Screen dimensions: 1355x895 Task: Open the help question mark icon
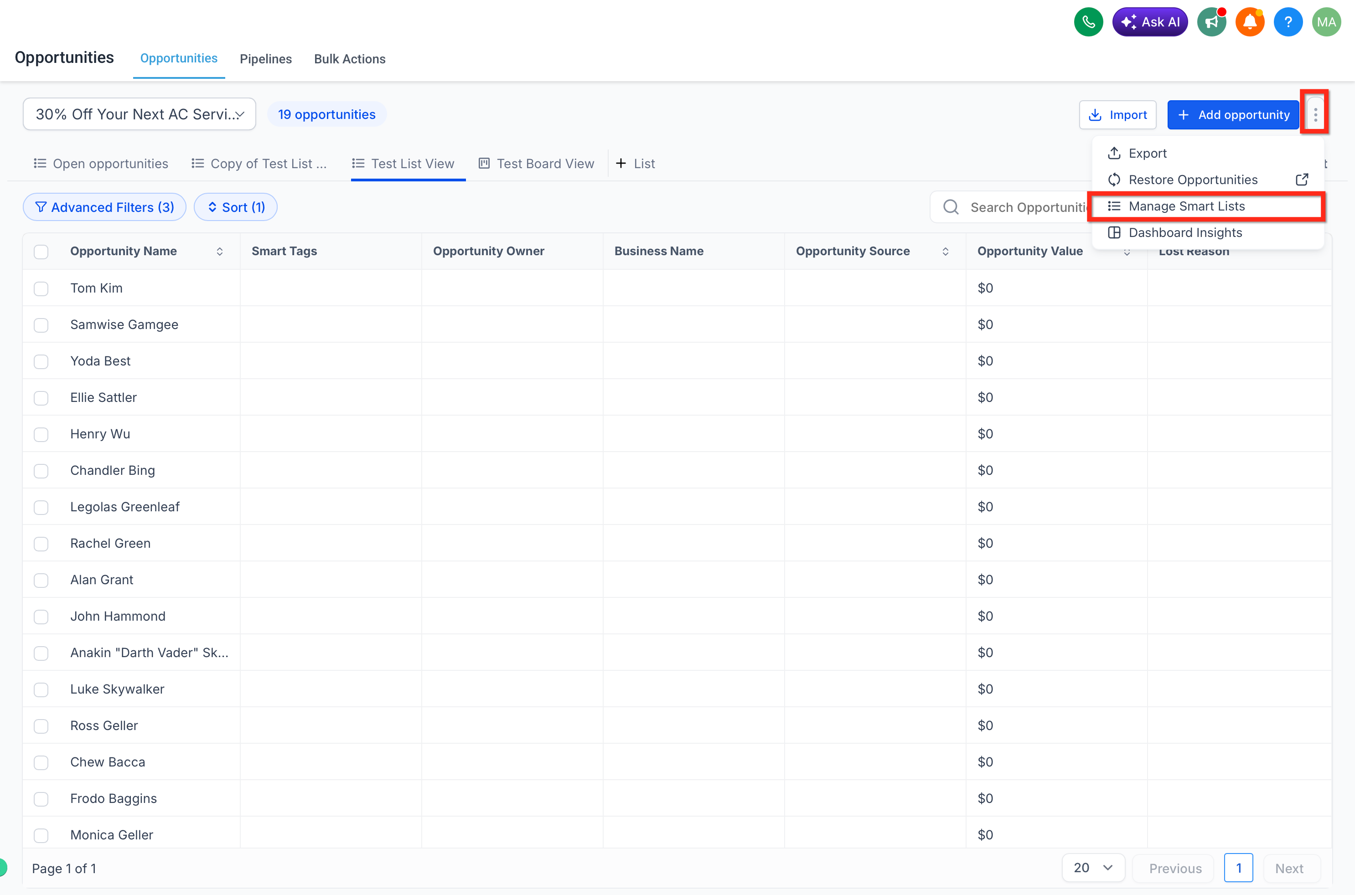click(1288, 22)
